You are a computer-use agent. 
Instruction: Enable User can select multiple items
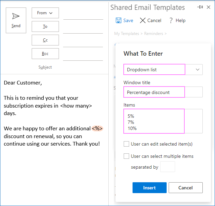[126, 156]
